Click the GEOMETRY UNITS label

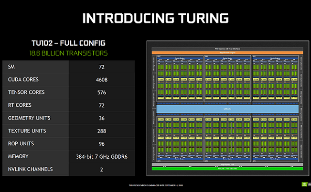click(x=29, y=118)
